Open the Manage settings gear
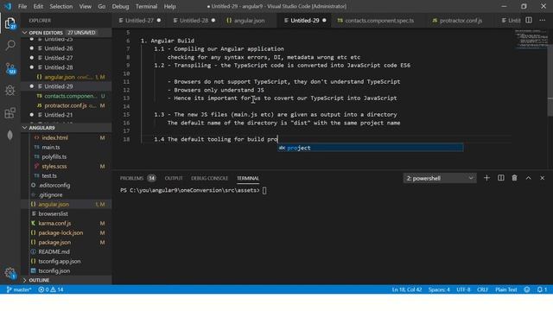This screenshot has height=311, width=553. (x=10, y=273)
